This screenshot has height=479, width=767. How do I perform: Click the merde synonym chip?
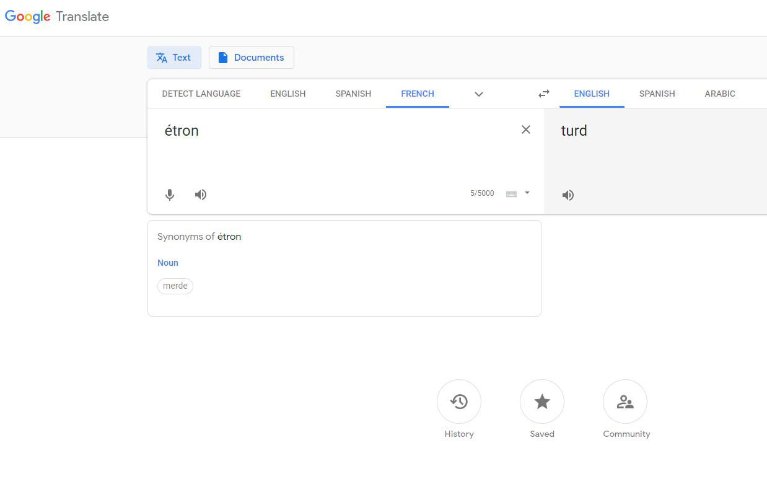(175, 286)
